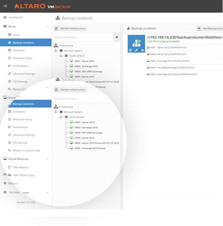Image resolution: width=223 pixels, height=226 pixels.
Task: Focus the Search VM Name field in the magnified circle
Action: (83, 98)
